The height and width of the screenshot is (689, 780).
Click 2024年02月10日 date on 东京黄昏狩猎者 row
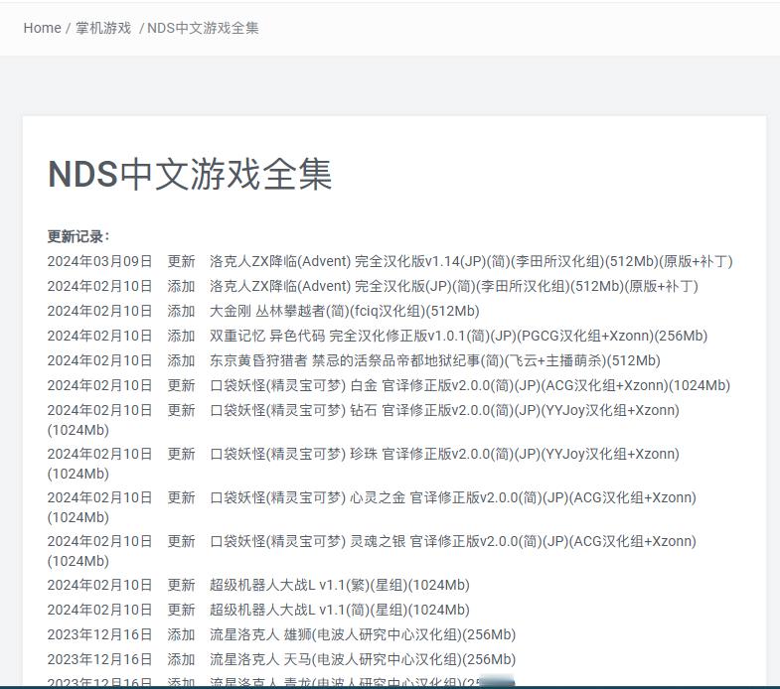[x=99, y=361]
